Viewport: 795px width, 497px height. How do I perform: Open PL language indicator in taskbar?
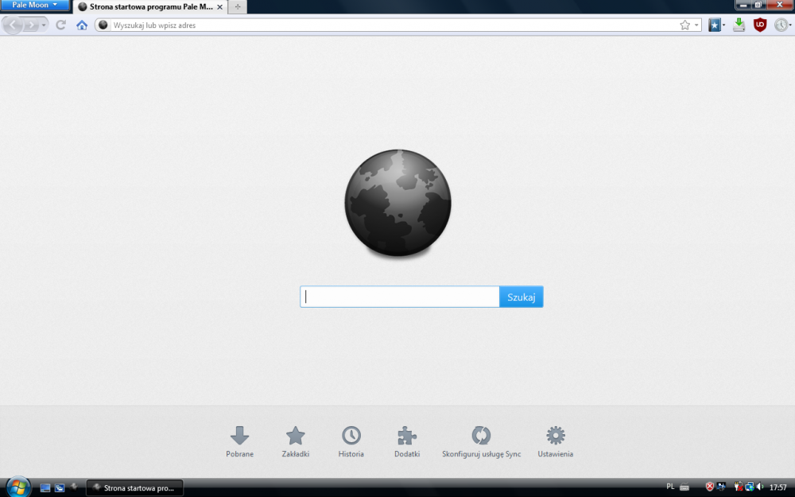(670, 487)
